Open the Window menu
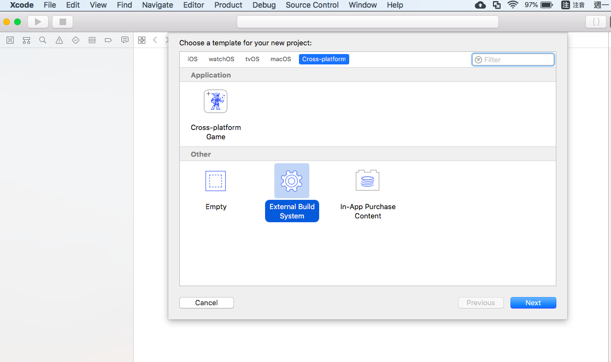Viewport: 611px width, 362px height. click(363, 5)
